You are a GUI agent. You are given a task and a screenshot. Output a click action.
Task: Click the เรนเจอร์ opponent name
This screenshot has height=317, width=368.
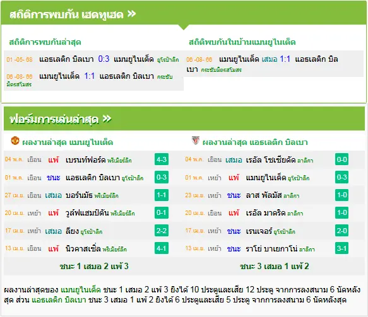point(259,231)
